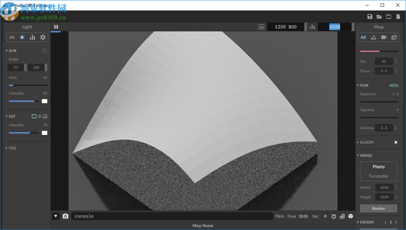Switch view to Free camera
The width and height of the screenshot is (406, 230).
pyautogui.click(x=291, y=216)
